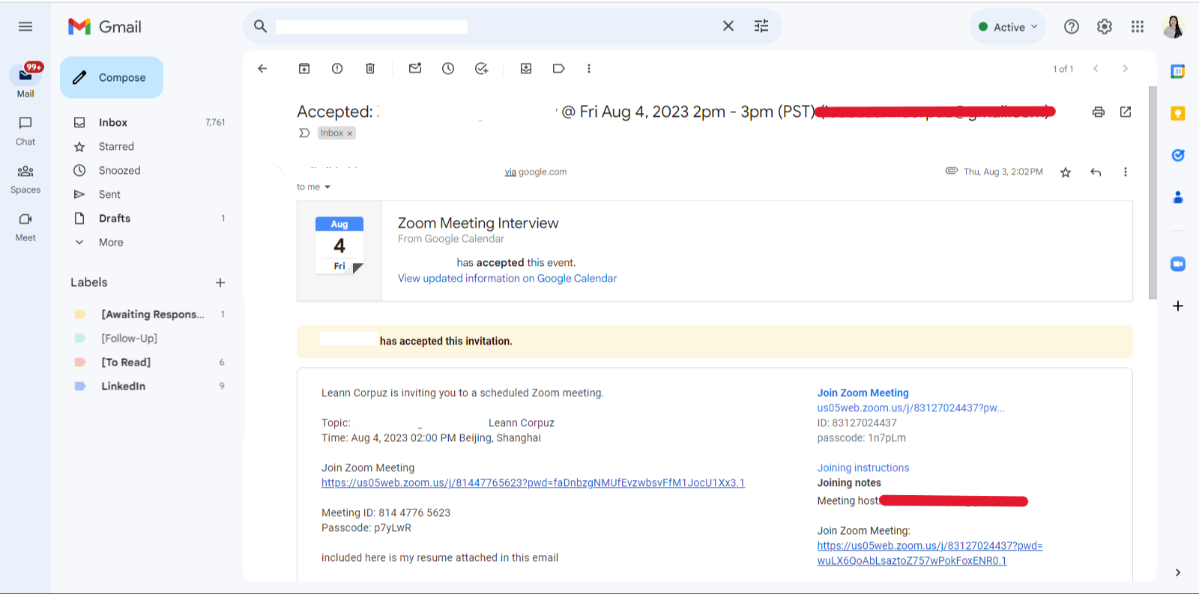Snooze this email with the clock icon
The height and width of the screenshot is (594, 1199).
(x=448, y=69)
